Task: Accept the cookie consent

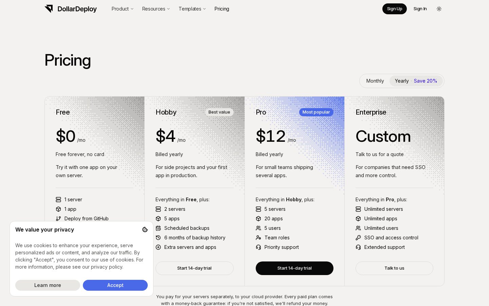Action: 115,285
